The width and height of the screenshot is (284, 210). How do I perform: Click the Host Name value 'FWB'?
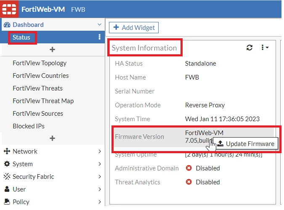(x=192, y=77)
